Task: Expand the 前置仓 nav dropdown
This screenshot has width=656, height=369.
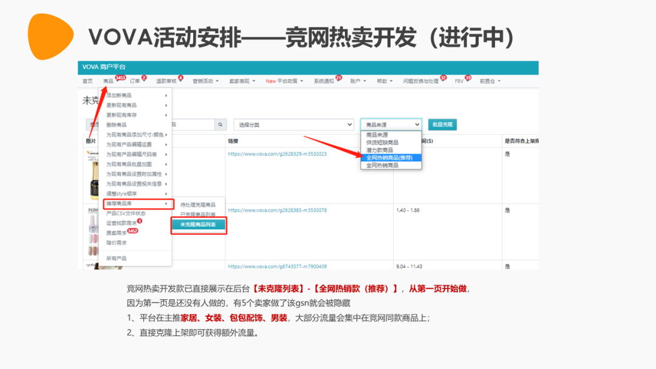Action: point(490,81)
